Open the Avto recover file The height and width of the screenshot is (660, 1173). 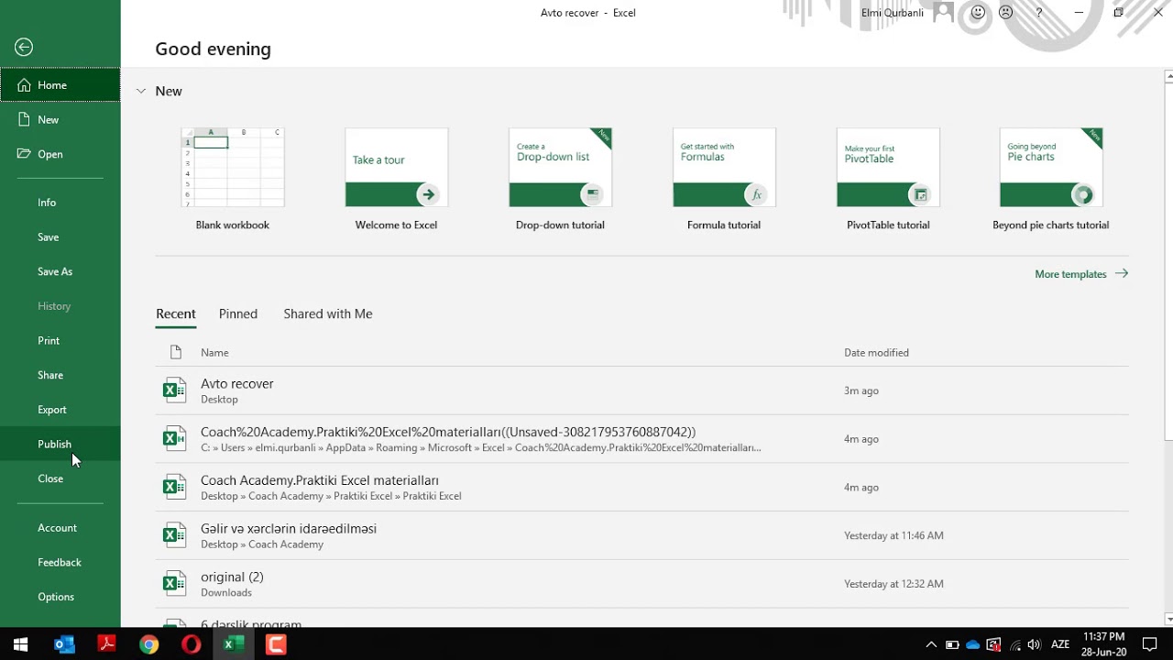pyautogui.click(x=641, y=390)
